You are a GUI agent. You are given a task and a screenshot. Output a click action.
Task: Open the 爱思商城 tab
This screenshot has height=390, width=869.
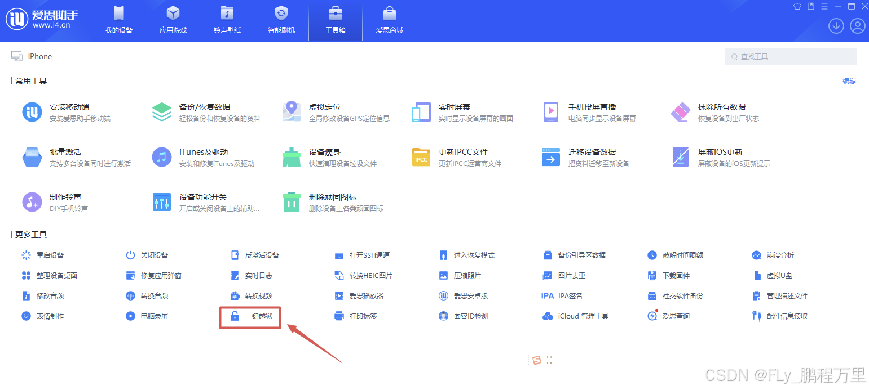pyautogui.click(x=390, y=20)
